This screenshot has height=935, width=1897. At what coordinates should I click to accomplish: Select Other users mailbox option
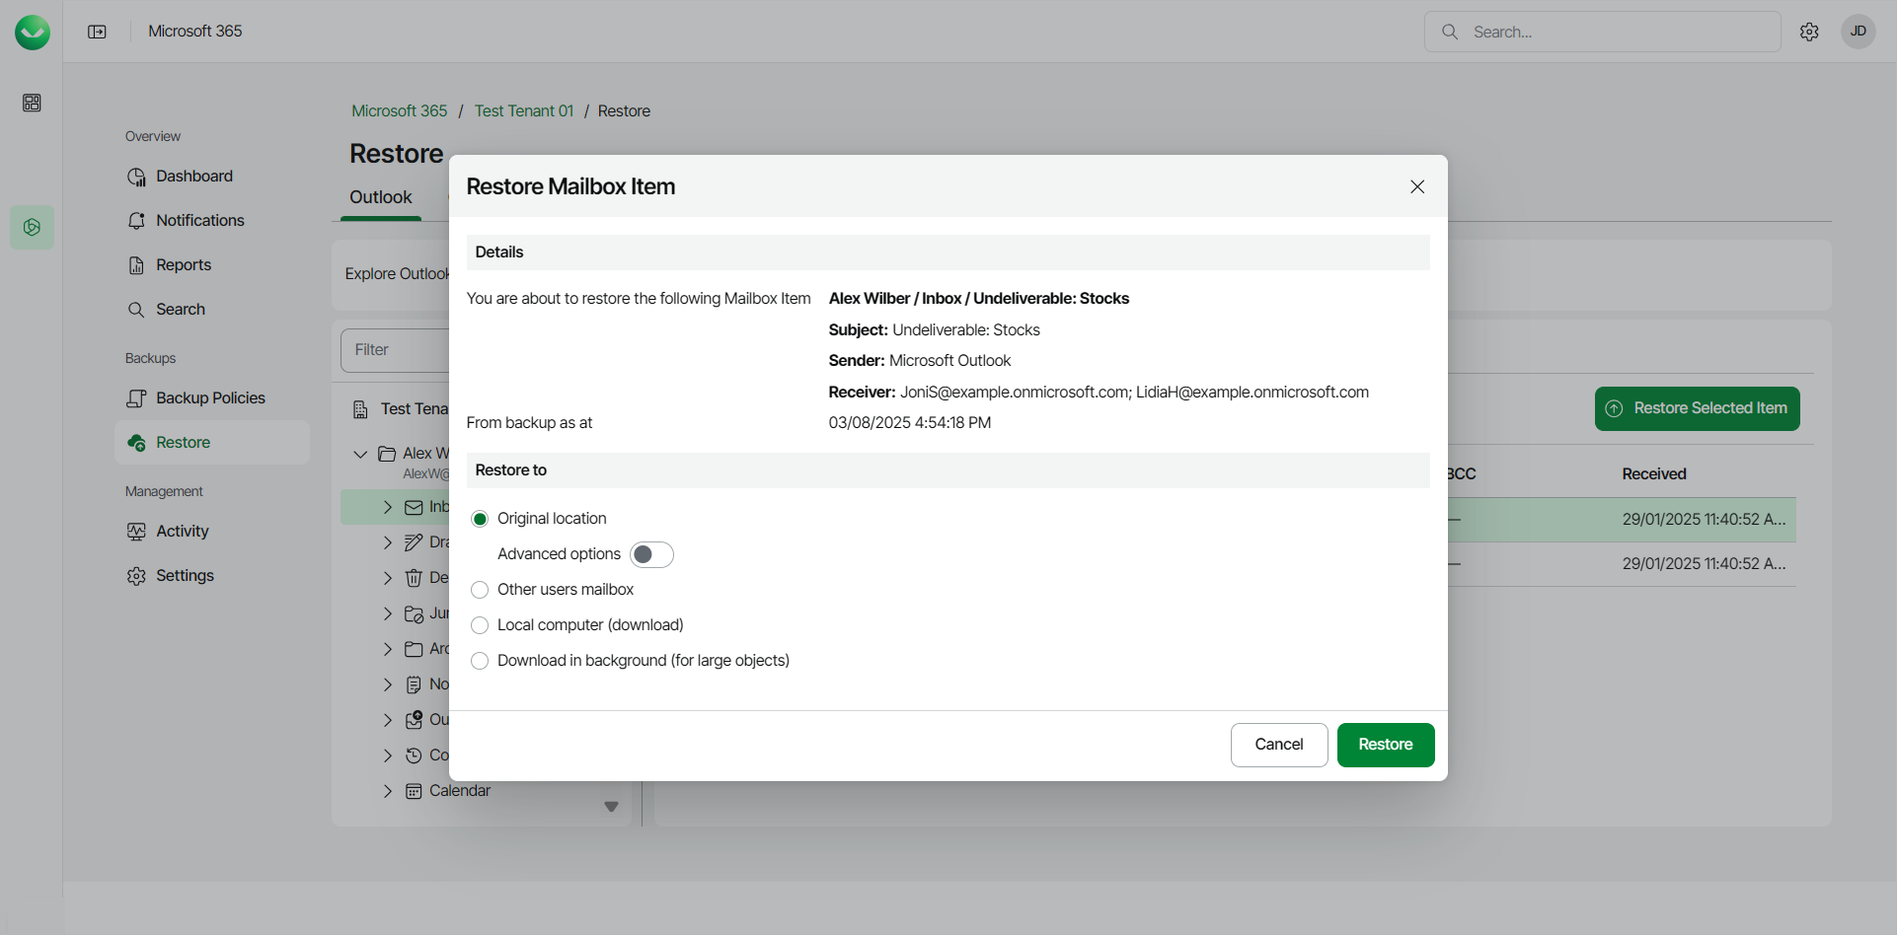coord(480,590)
